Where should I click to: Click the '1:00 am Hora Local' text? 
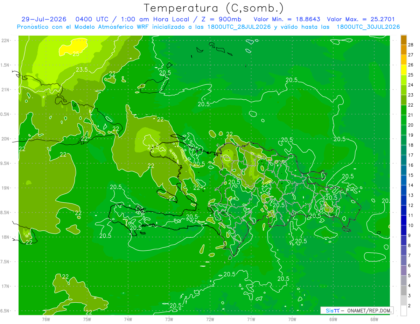(x=156, y=19)
